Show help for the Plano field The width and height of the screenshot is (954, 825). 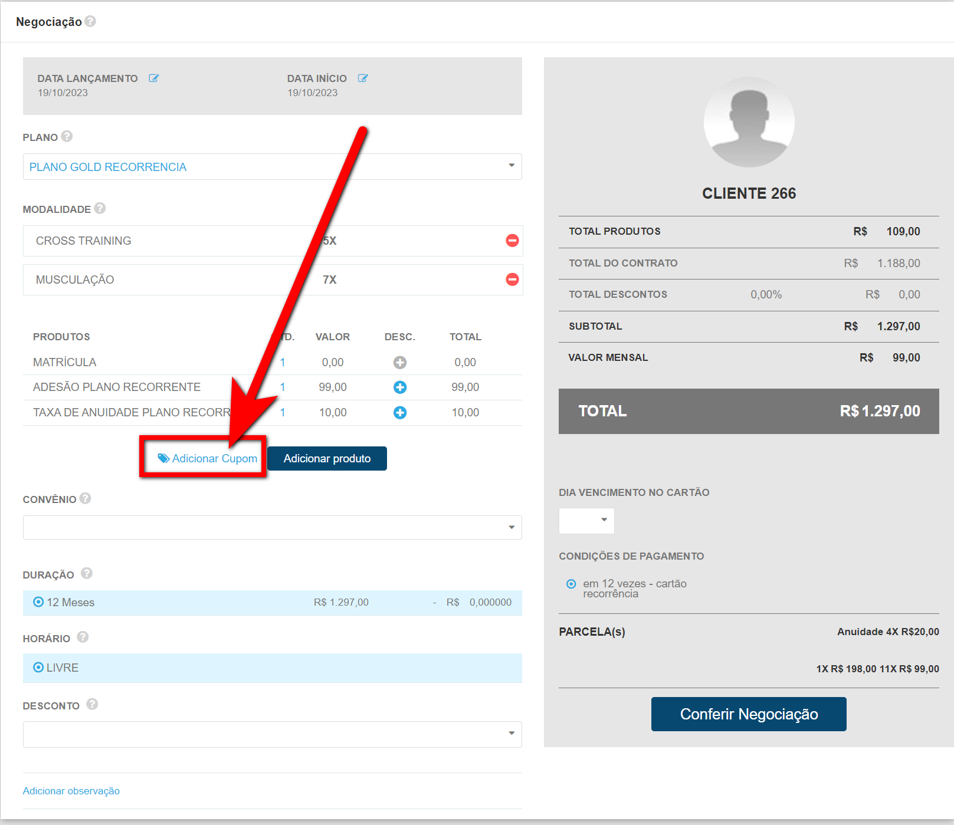(67, 136)
